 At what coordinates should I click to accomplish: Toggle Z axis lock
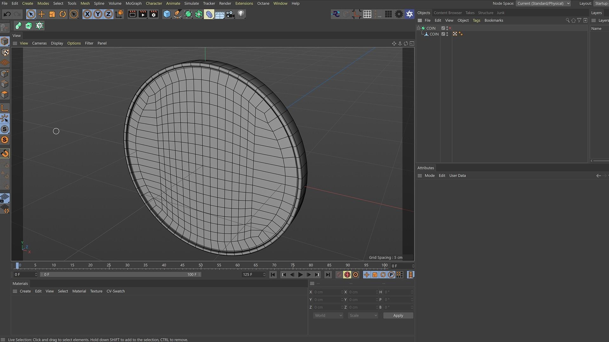108,14
